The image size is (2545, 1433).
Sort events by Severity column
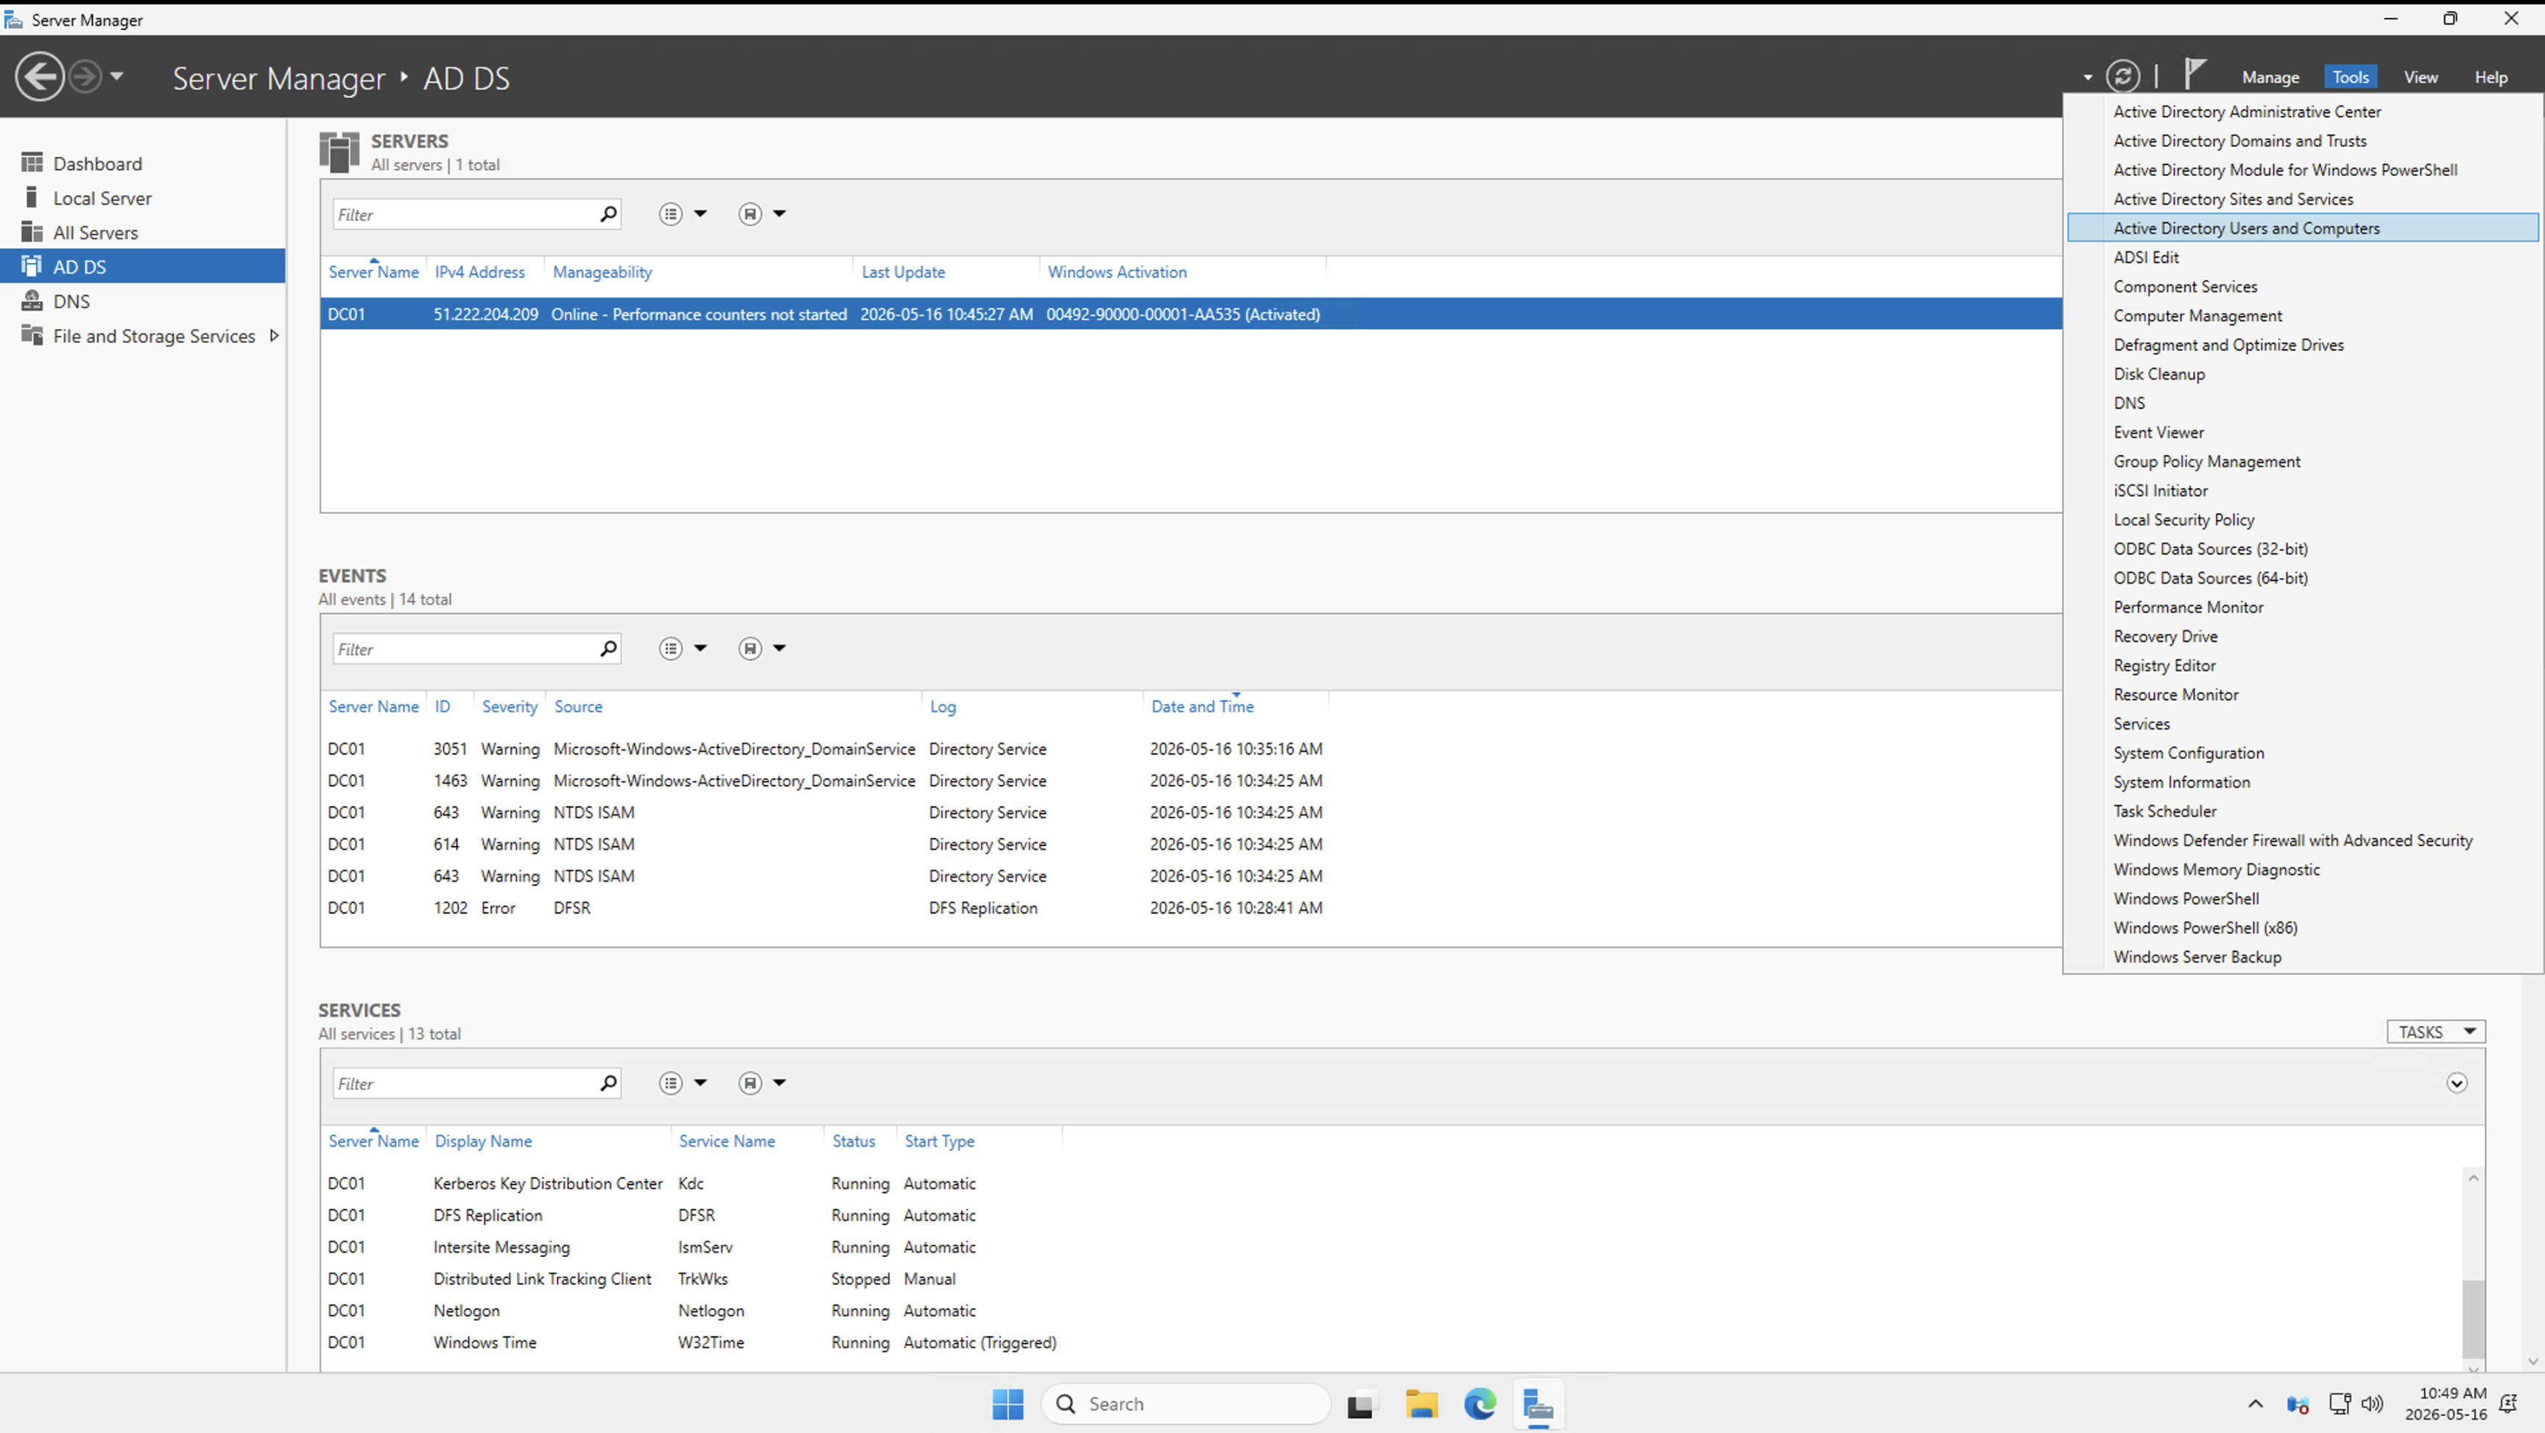point(510,707)
